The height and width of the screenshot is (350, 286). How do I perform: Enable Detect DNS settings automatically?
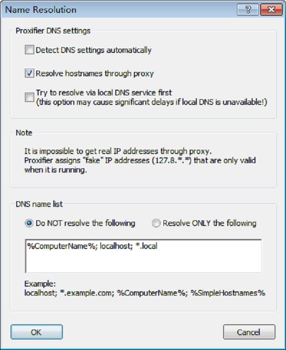[30, 50]
